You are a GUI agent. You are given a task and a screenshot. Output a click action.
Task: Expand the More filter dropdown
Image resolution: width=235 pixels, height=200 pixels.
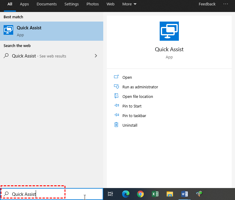coord(129,4)
